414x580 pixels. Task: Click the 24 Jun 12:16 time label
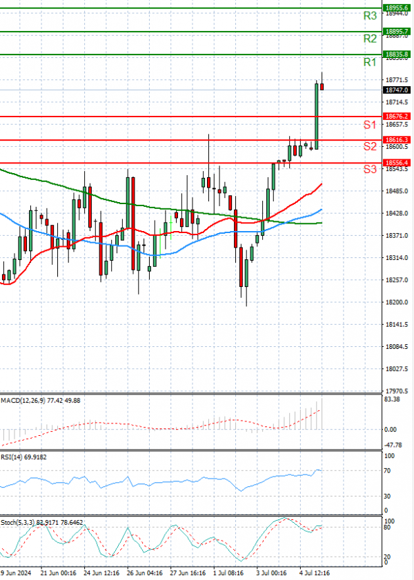click(x=101, y=573)
